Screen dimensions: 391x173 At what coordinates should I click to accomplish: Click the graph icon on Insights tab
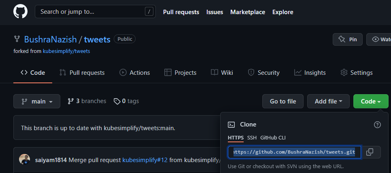(298, 72)
